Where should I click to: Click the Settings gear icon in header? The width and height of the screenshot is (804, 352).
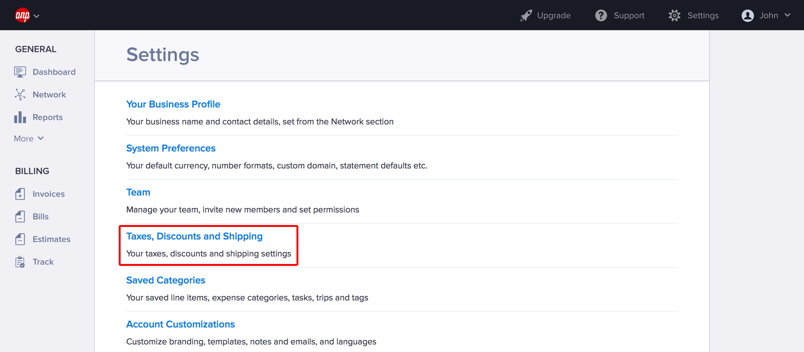pos(674,15)
